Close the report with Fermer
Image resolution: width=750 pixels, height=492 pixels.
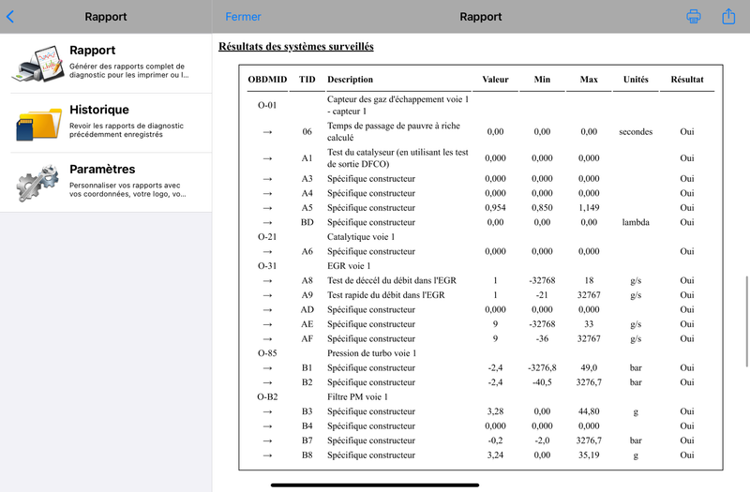click(x=243, y=17)
